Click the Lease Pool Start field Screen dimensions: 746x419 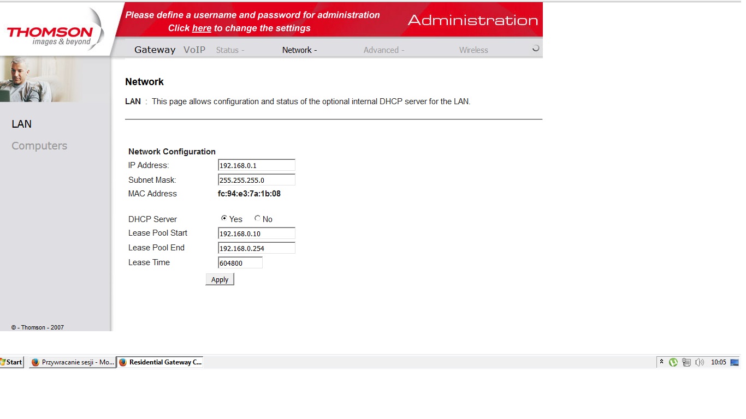256,234
